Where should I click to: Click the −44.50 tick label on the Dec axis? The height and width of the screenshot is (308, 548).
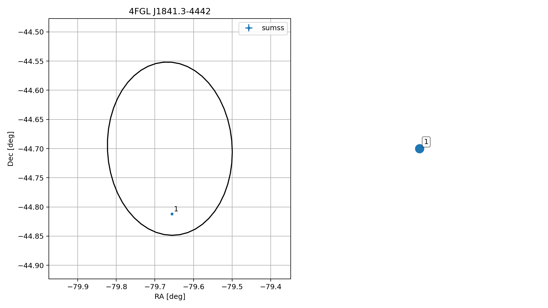[x=31, y=32]
